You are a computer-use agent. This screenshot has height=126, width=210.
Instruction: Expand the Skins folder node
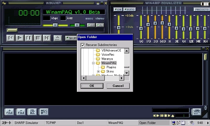point(98,71)
